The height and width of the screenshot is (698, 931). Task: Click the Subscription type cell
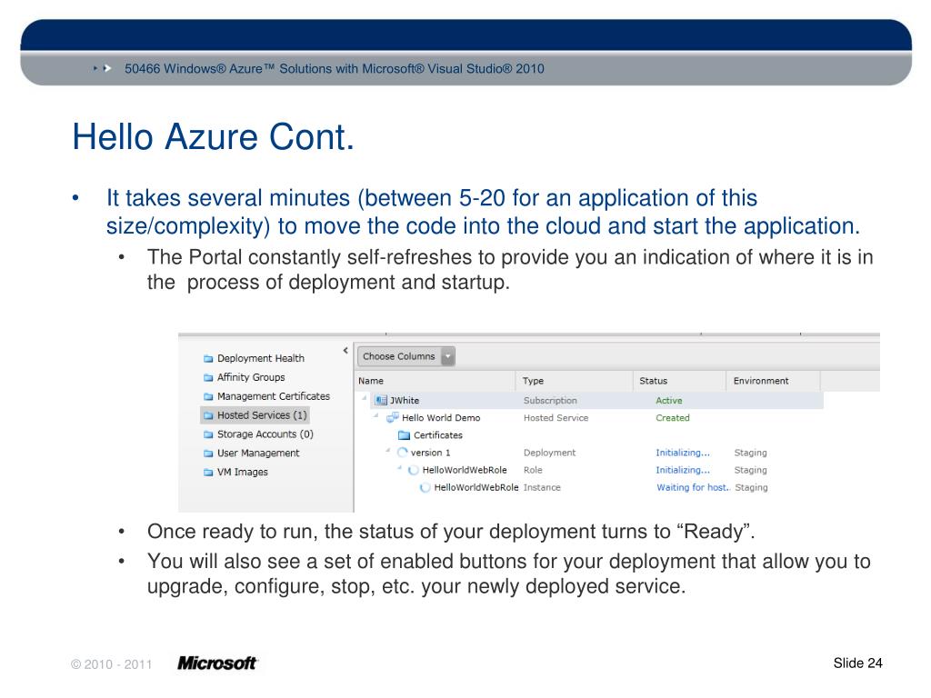point(550,401)
